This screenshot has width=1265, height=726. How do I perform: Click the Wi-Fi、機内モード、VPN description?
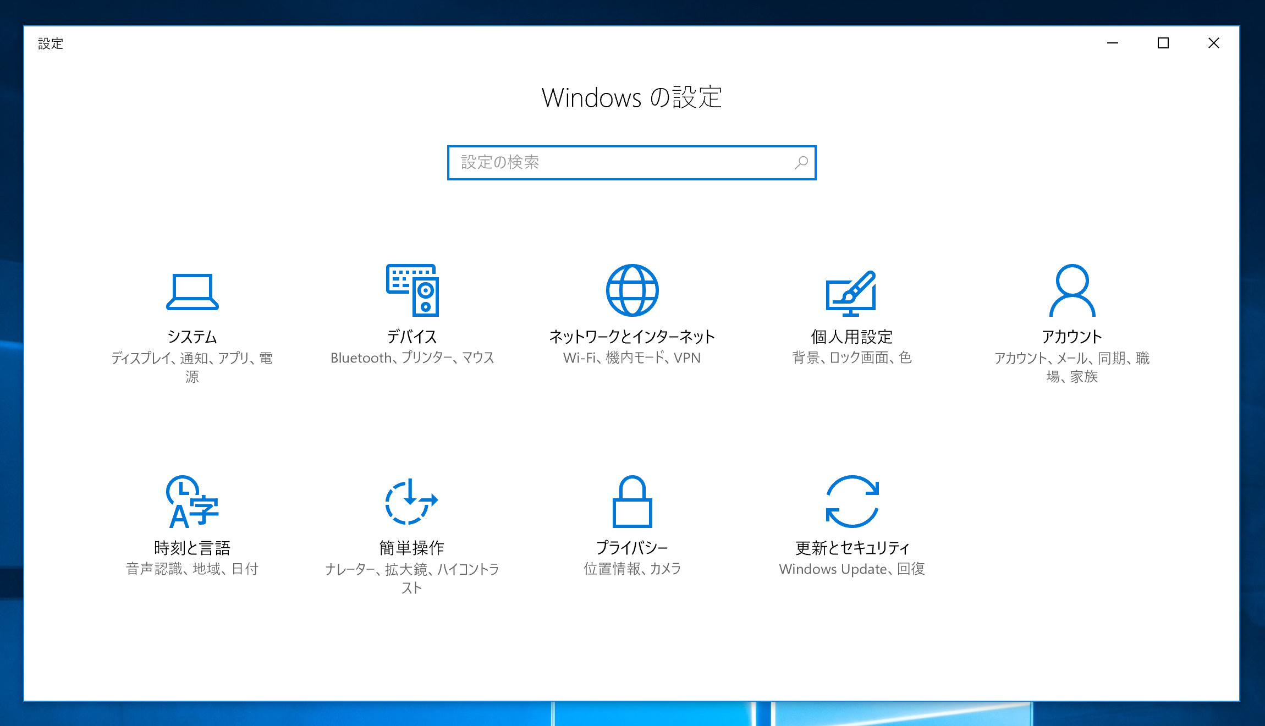(x=632, y=358)
